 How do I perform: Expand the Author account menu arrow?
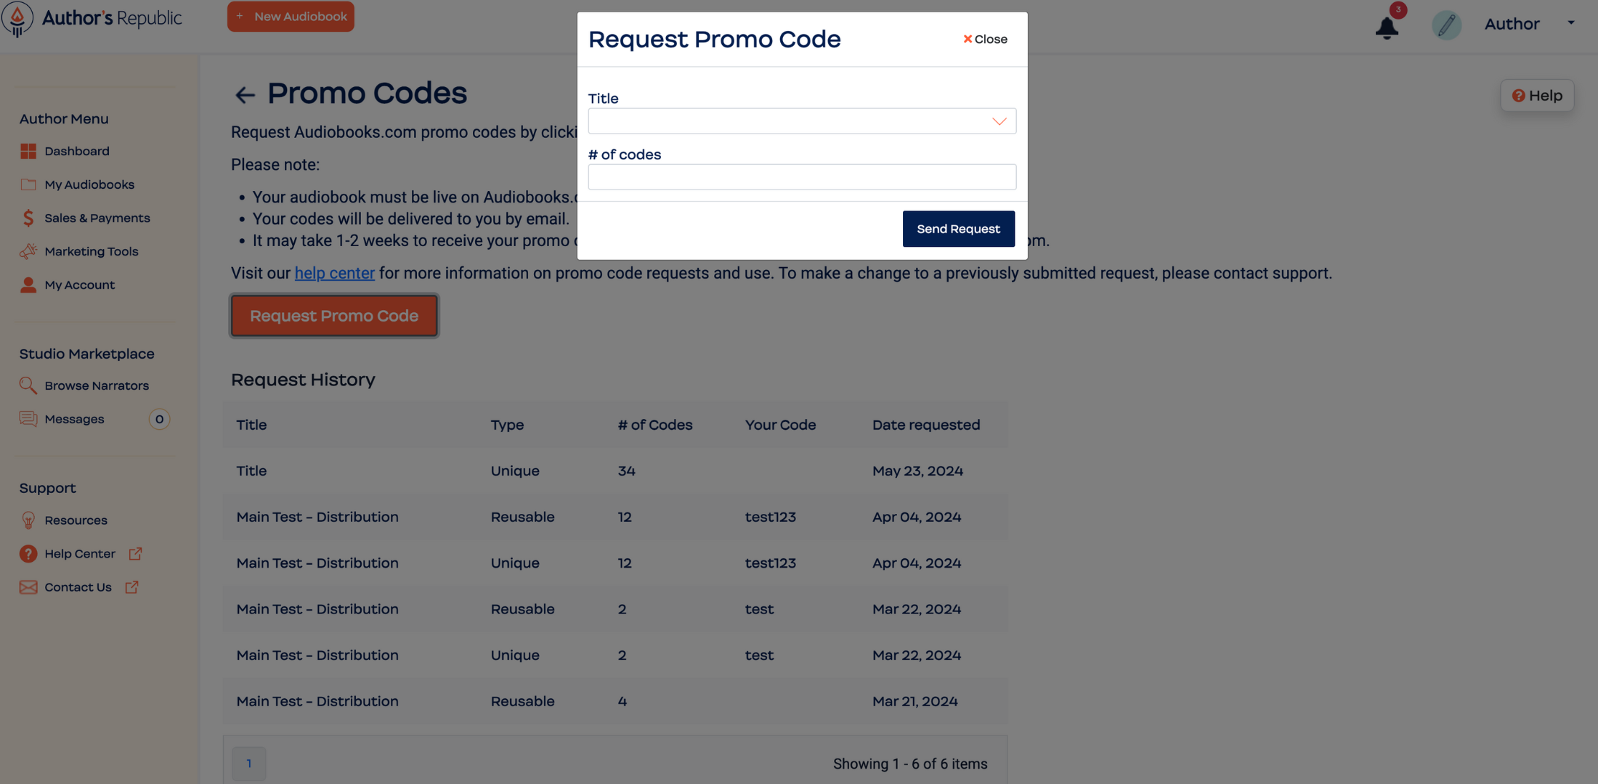(x=1571, y=23)
